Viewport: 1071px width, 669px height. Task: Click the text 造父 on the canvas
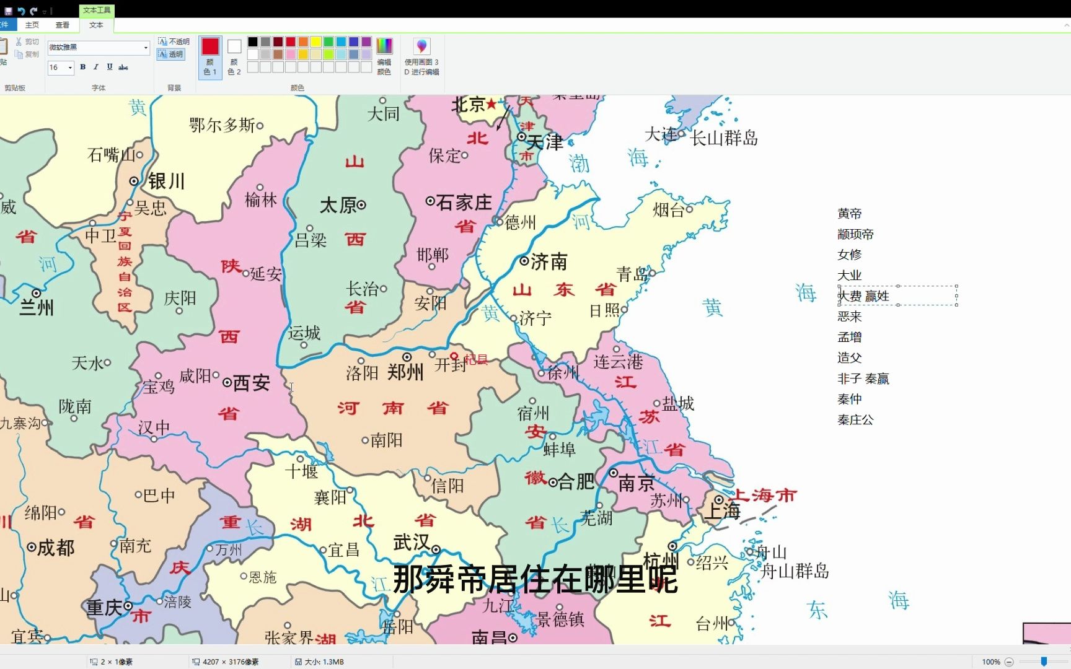coord(849,357)
